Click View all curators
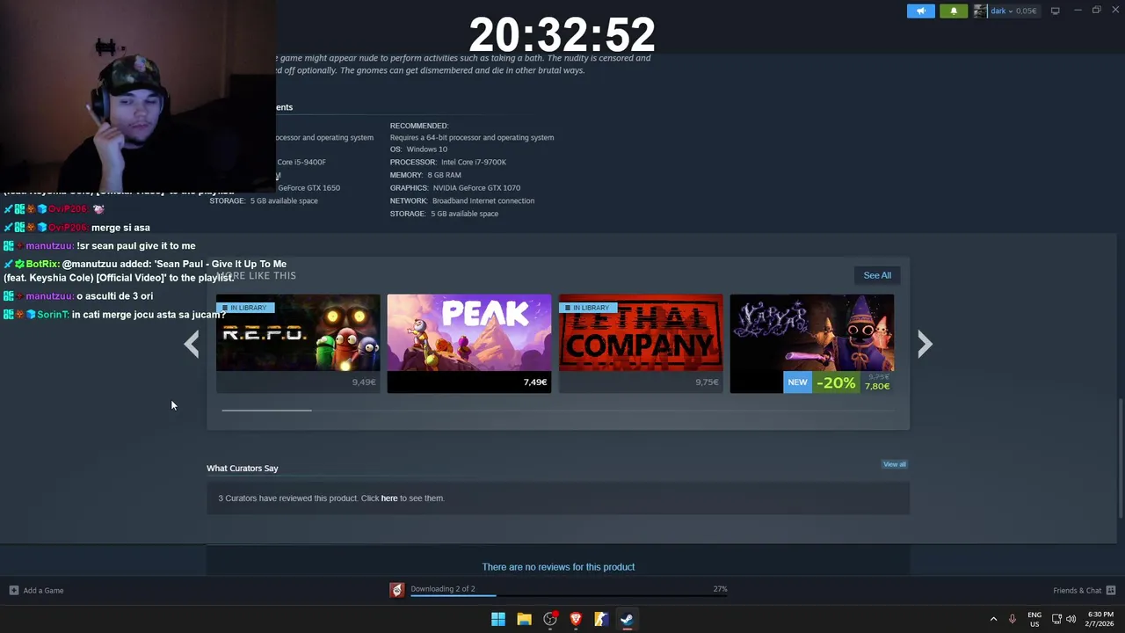The height and width of the screenshot is (633, 1125). [894, 464]
